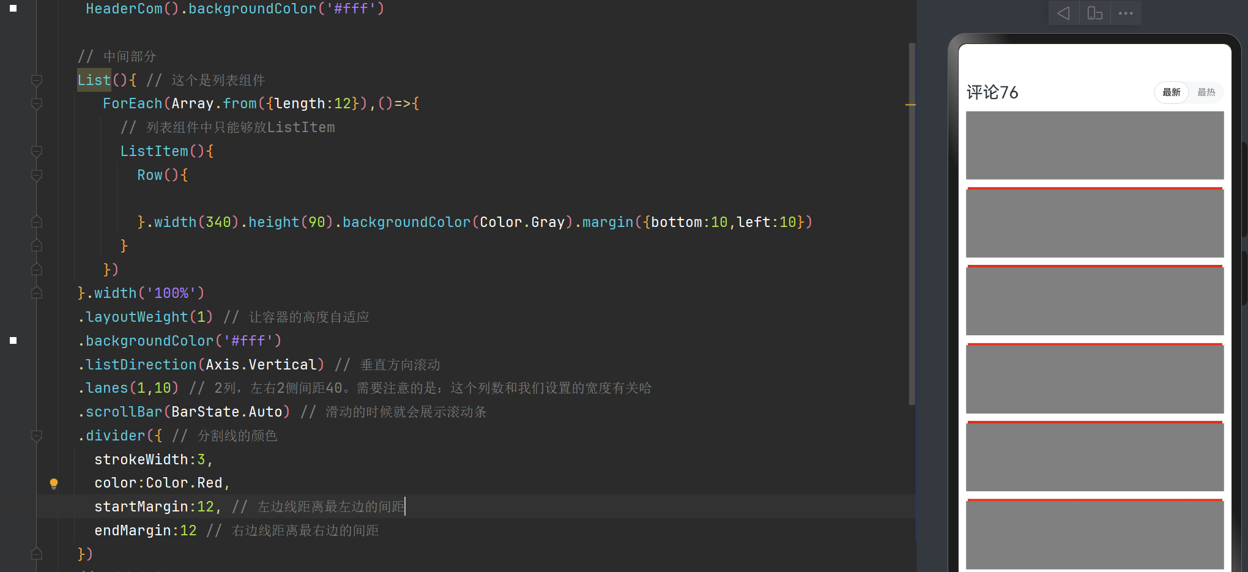Fold the ListItem(){ block
Image resolution: width=1248 pixels, height=572 pixels.
coord(37,151)
